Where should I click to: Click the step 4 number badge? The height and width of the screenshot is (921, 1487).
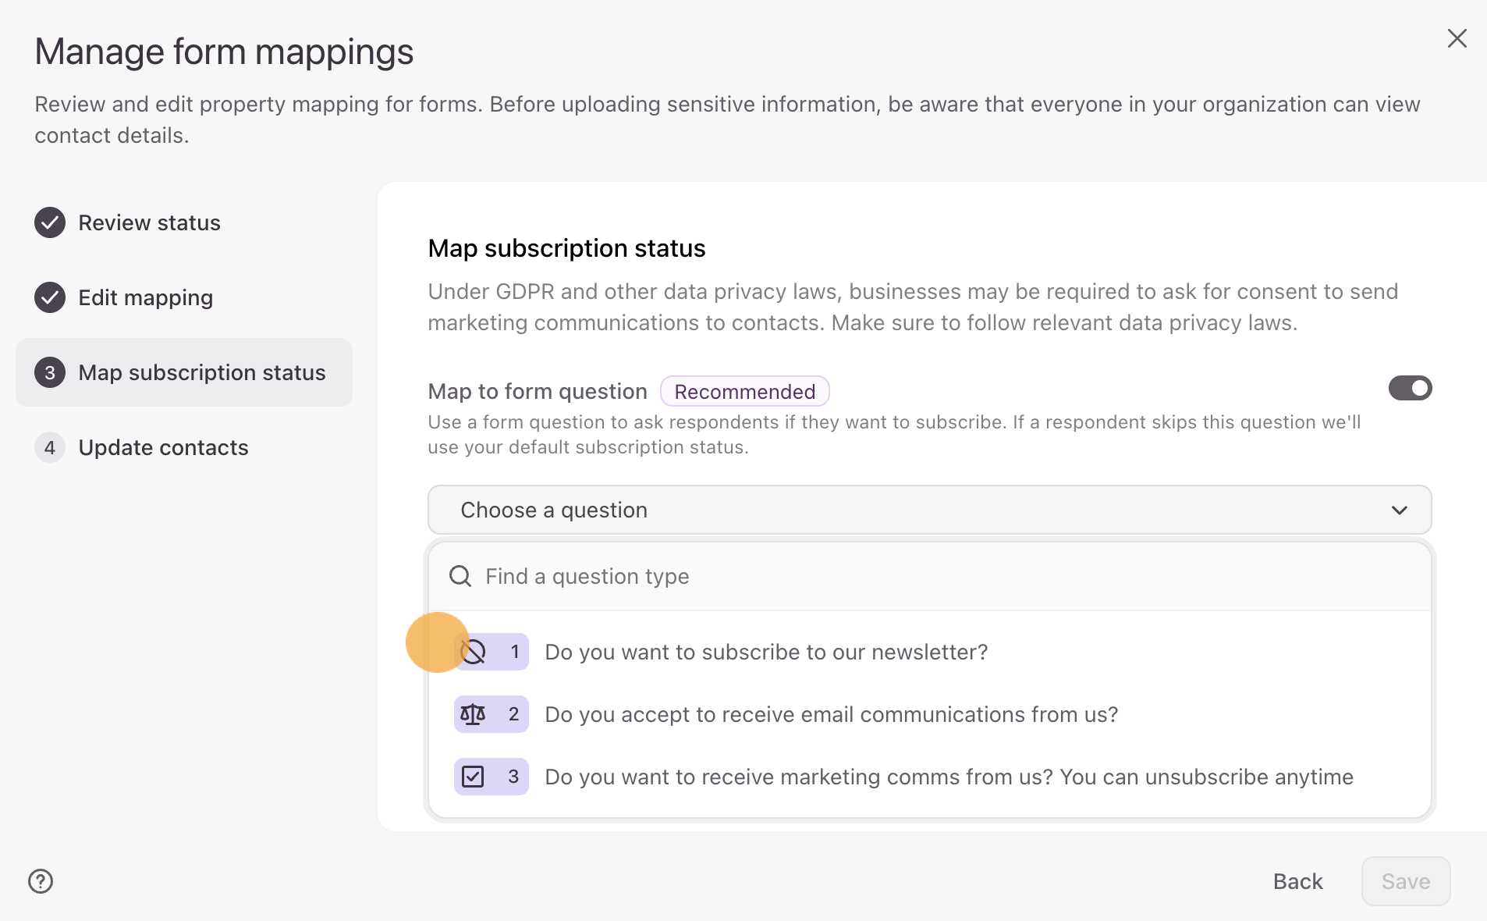tap(50, 447)
